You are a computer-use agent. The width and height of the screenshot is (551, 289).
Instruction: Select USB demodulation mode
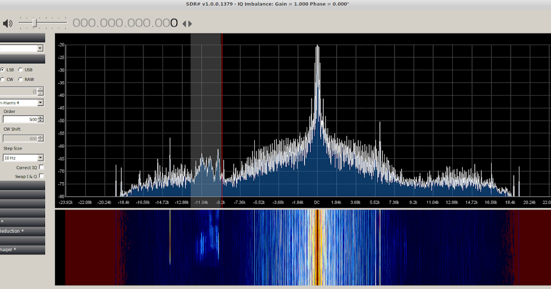pos(20,69)
